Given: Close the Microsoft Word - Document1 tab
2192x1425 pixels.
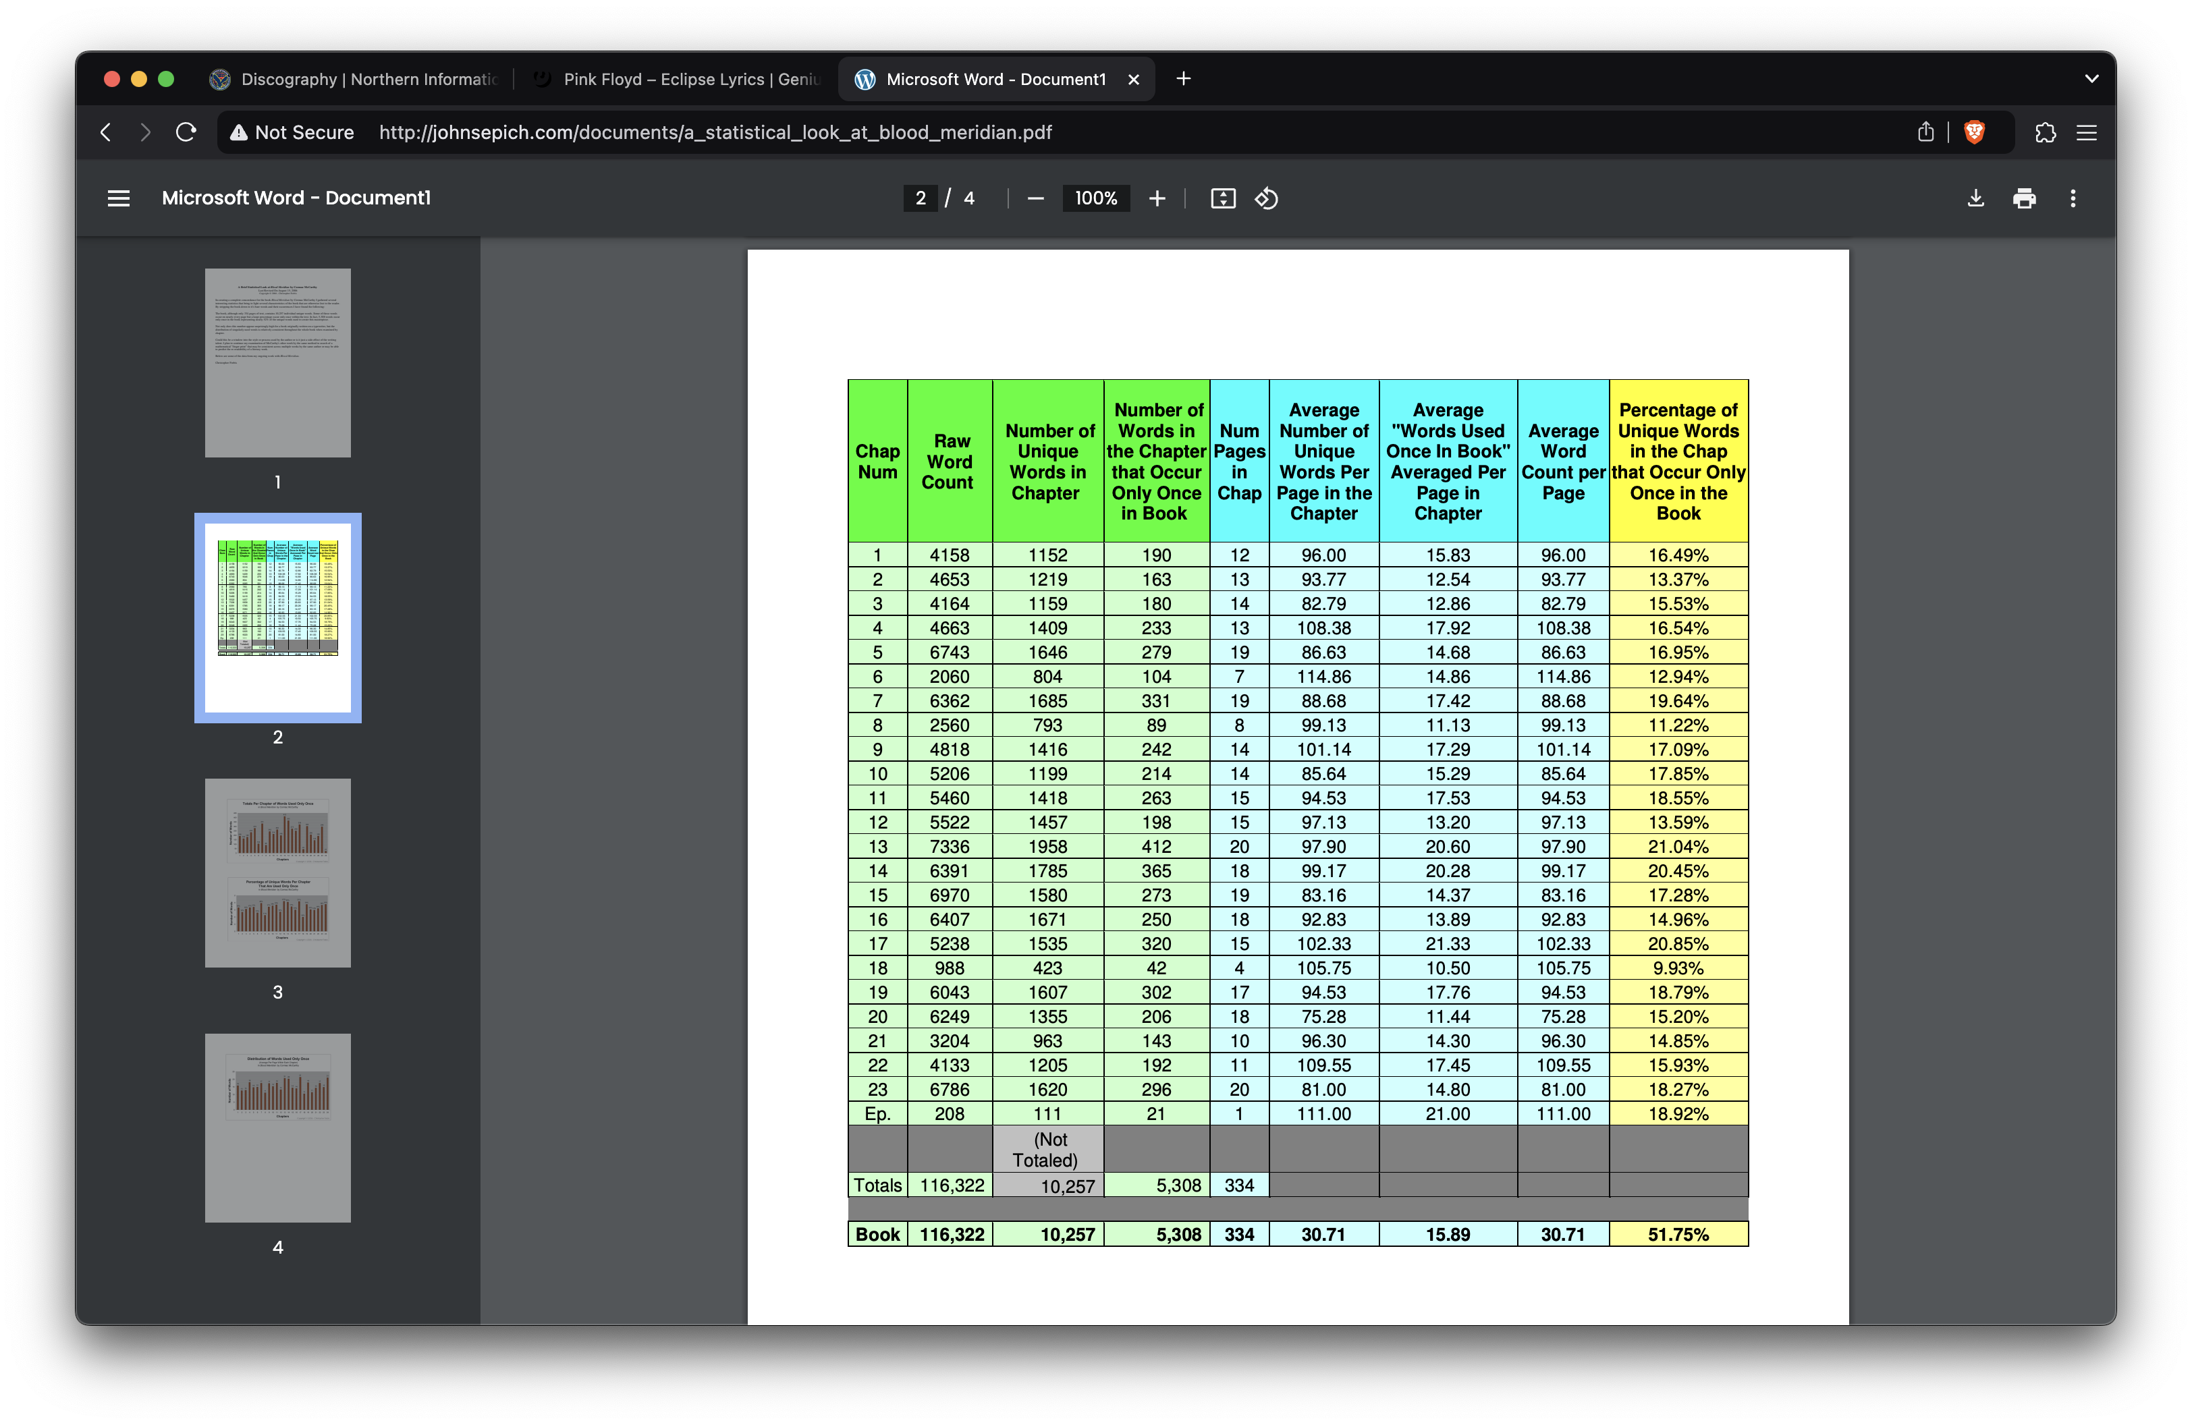Looking at the screenshot, I should [1134, 80].
